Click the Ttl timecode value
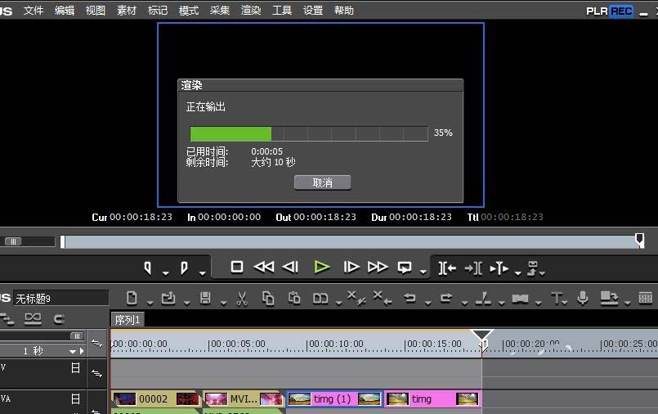This screenshot has height=414, width=658. tap(512, 217)
